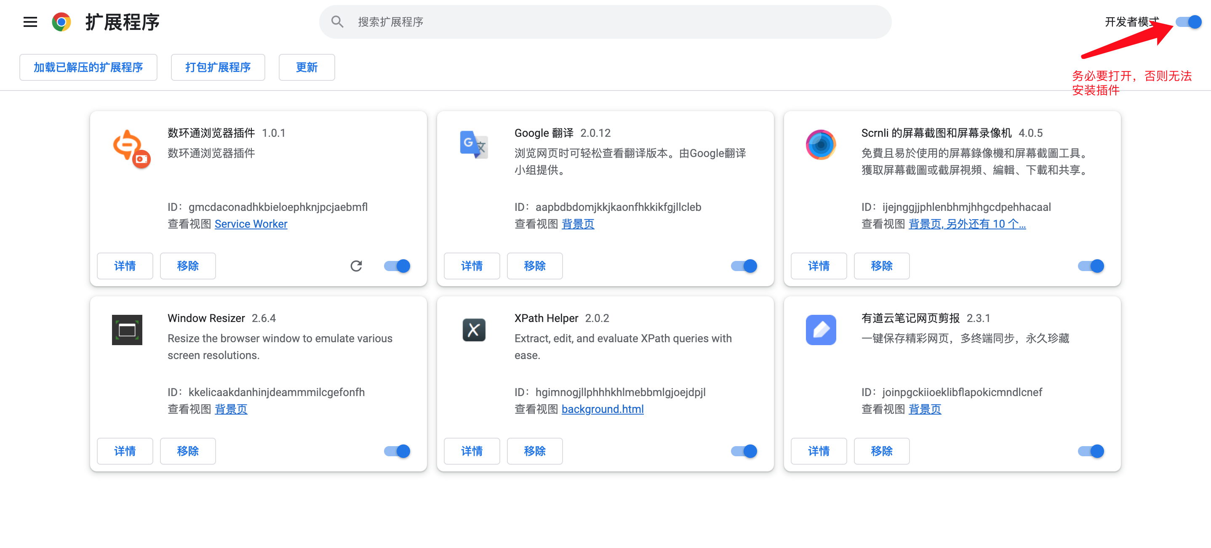This screenshot has width=1211, height=548.
Task: Open the hamburger main menu
Action: [x=30, y=21]
